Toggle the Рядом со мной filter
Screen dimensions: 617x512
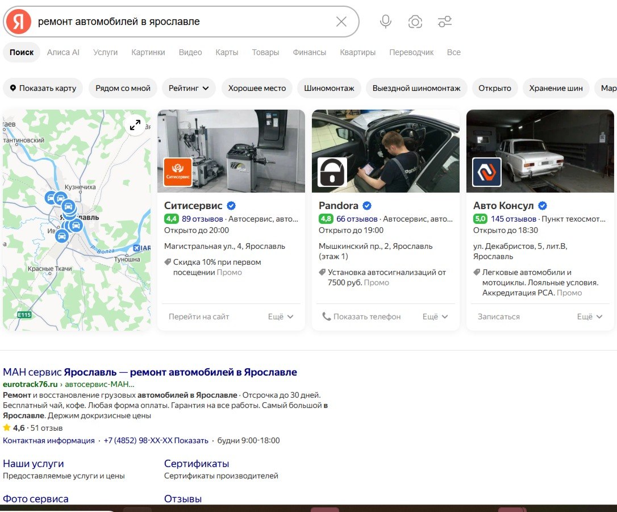tap(123, 88)
